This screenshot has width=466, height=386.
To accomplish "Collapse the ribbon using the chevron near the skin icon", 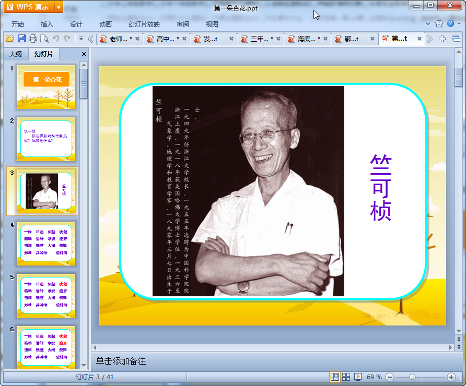I will coord(428,24).
